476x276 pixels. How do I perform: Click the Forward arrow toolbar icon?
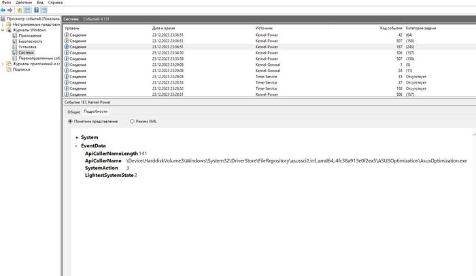click(x=10, y=10)
